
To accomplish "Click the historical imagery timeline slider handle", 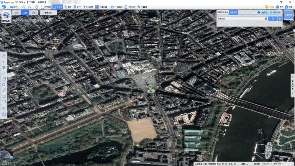I will pyautogui.click(x=47, y=21).
